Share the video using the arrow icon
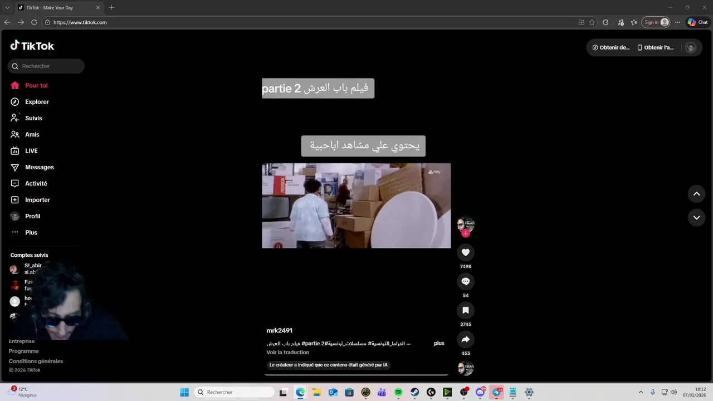This screenshot has width=713, height=401. 466,339
